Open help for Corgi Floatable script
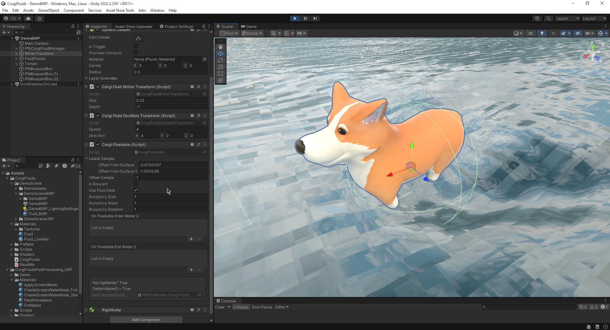 click(x=192, y=145)
